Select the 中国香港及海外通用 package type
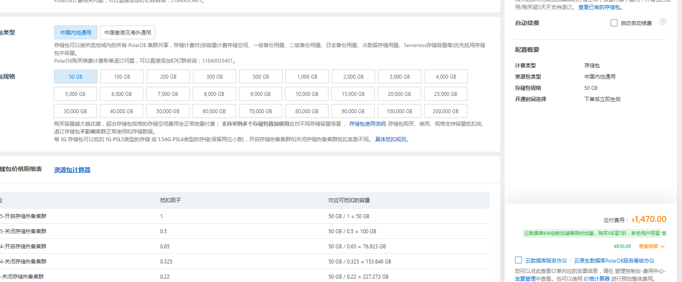682x282 pixels. pyautogui.click(x=128, y=32)
